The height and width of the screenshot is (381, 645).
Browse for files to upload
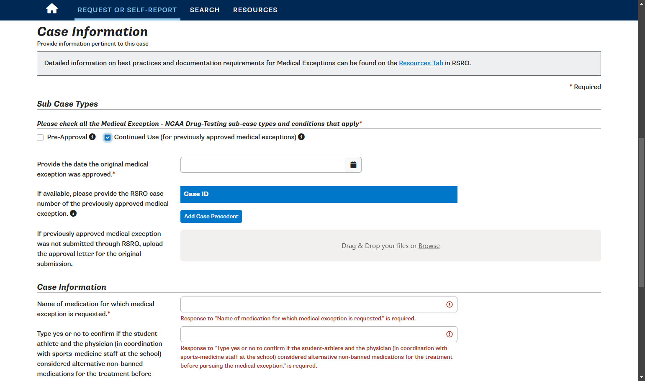[x=429, y=246]
